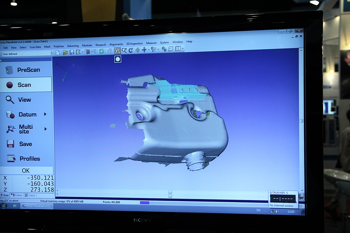Screen dimensions: 350x233
Task: Click the red hatched mesh toolbar icon
Action: (87, 52)
